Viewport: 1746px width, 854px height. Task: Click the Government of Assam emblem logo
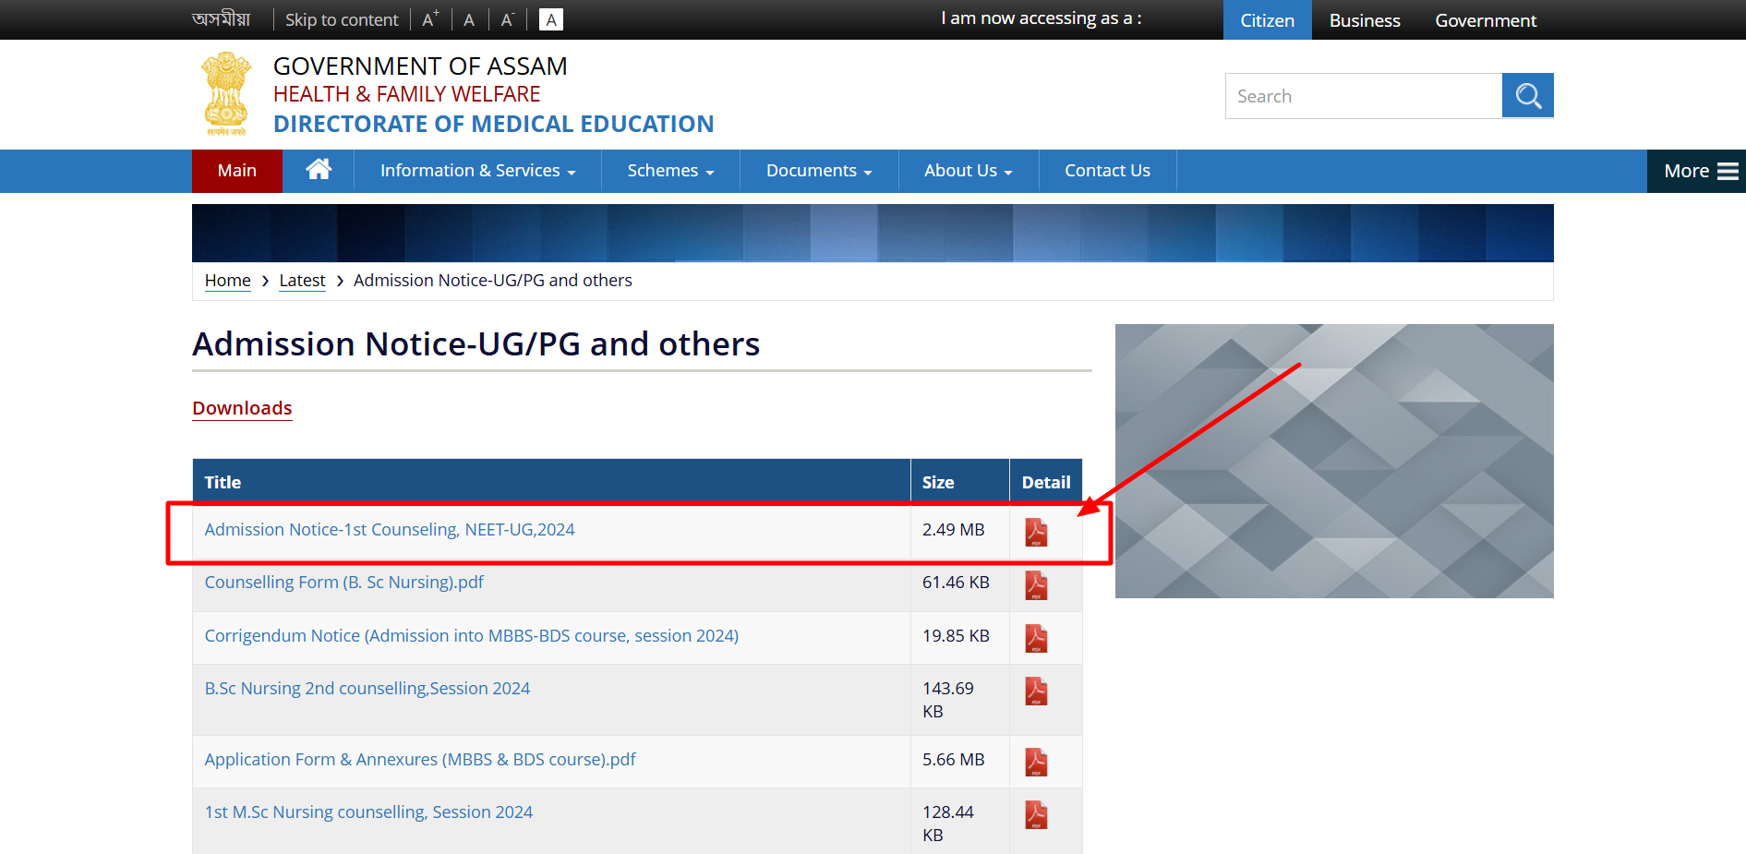pyautogui.click(x=226, y=93)
